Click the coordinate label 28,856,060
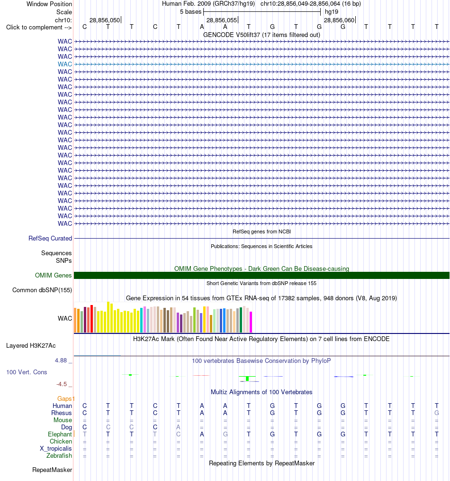 tap(339, 20)
